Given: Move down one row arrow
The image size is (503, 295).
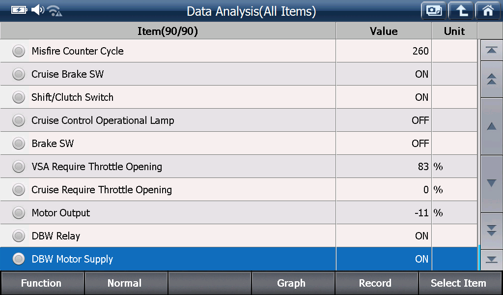Looking at the screenshot, I should pos(491,183).
